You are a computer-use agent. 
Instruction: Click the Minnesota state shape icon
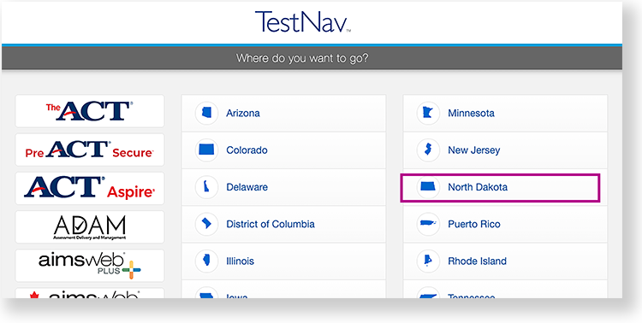tap(428, 114)
